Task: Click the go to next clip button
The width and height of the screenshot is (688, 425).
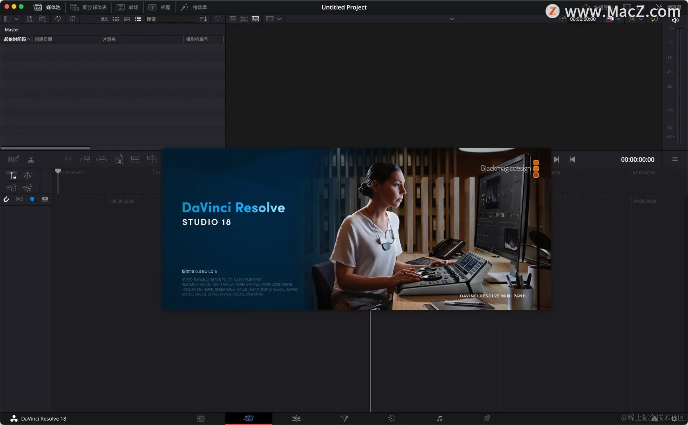Action: point(556,159)
